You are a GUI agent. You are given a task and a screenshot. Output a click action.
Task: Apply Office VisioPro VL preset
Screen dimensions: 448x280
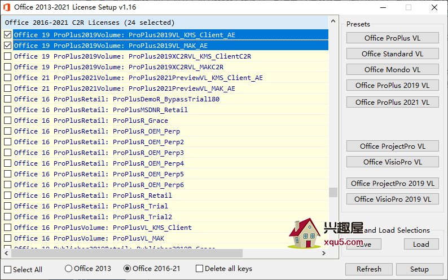pos(392,162)
